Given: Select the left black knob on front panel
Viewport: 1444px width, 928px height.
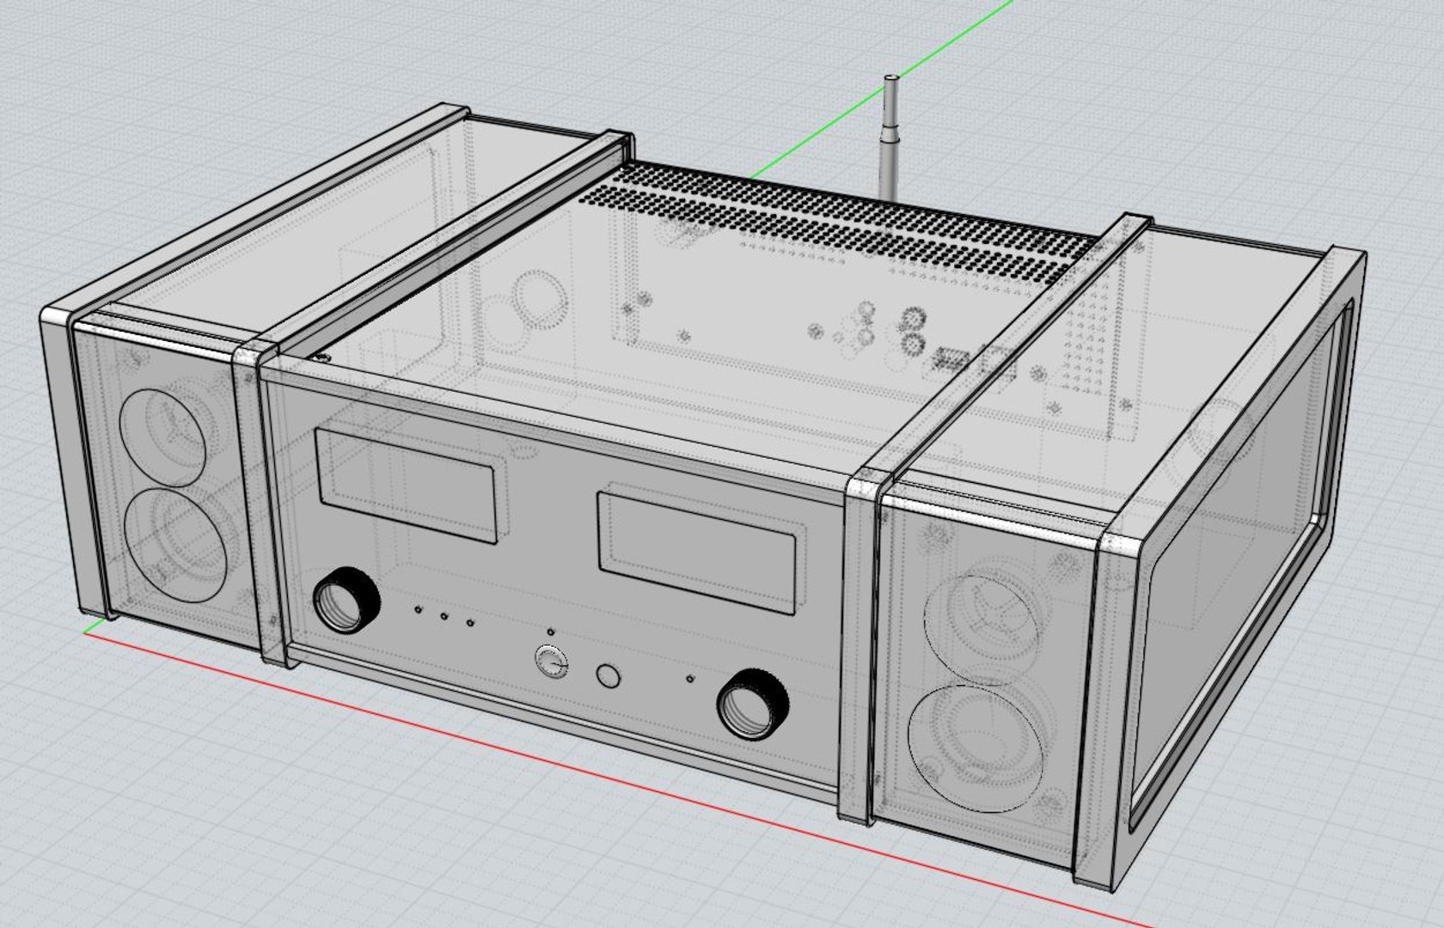Looking at the screenshot, I should 346,599.
